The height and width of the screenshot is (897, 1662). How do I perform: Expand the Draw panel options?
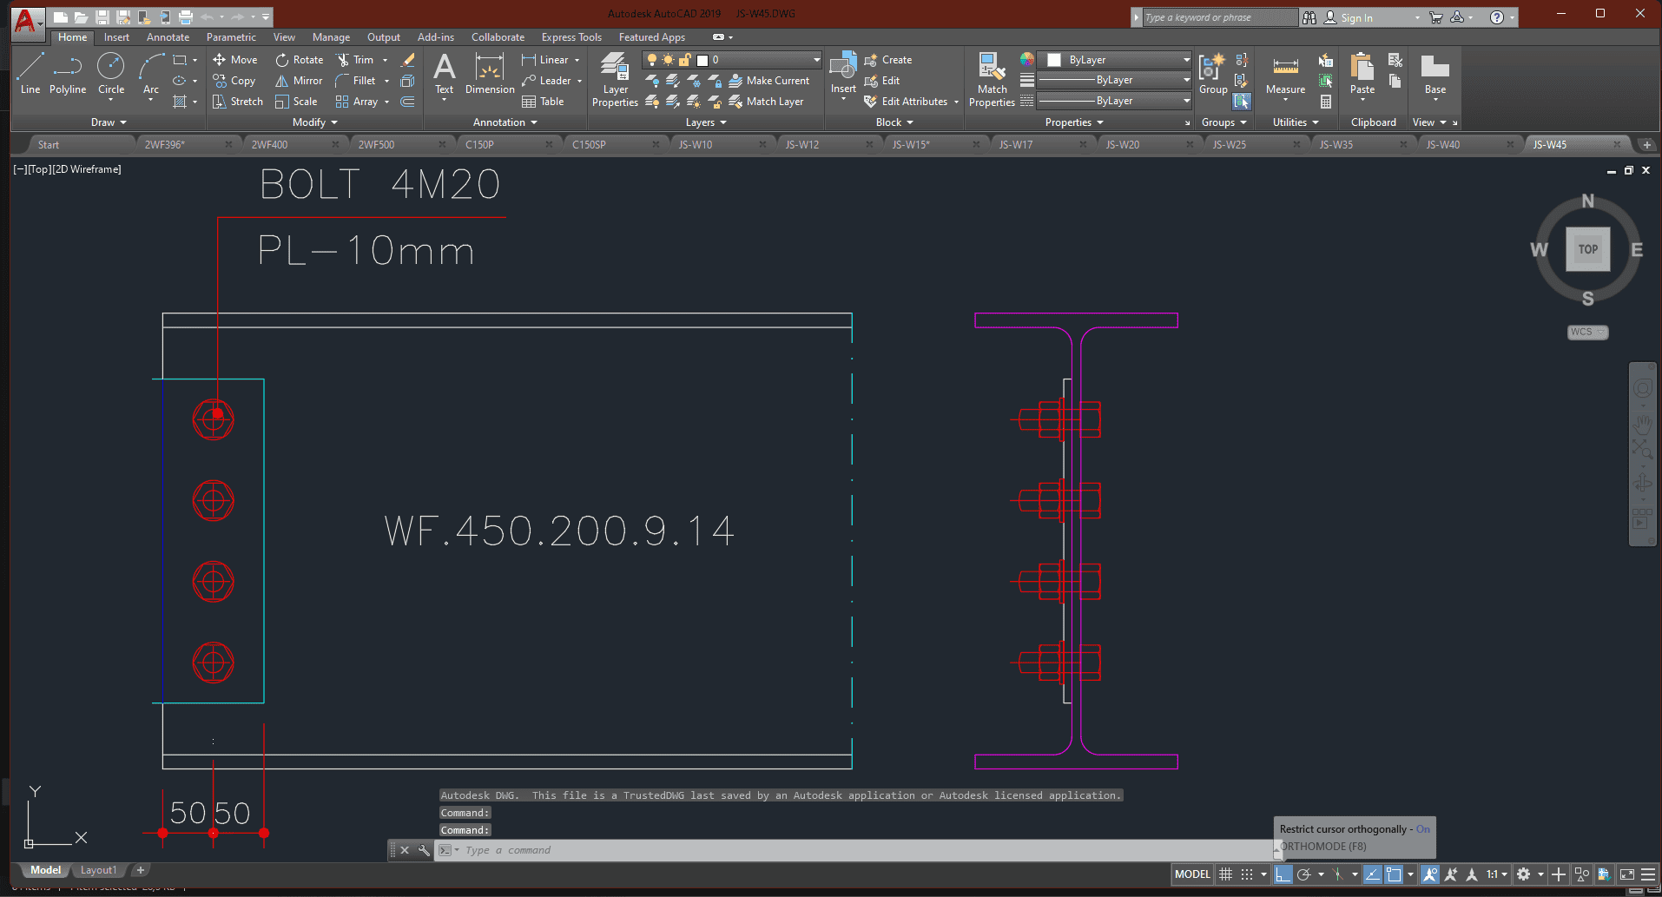109,122
